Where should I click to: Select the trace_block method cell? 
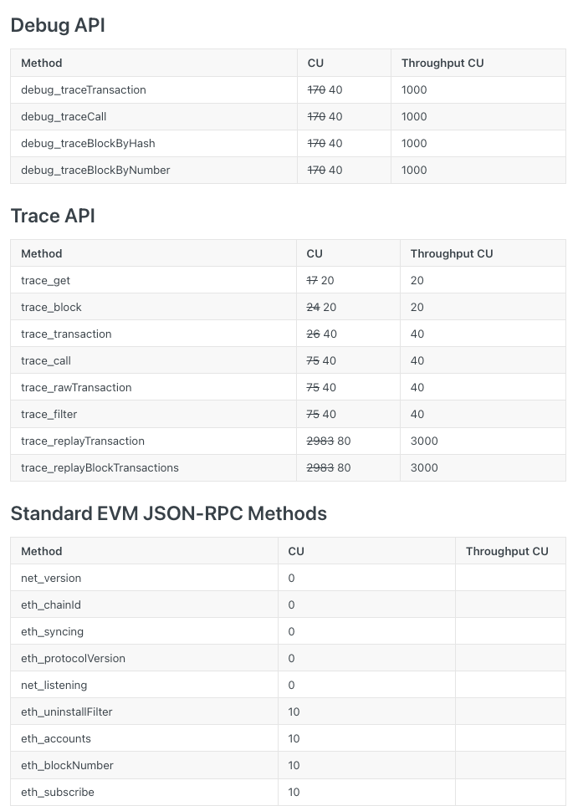coord(51,307)
